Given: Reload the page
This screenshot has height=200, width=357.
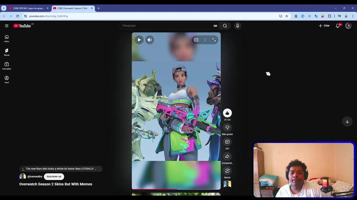Looking at the screenshot, I should point(17,16).
